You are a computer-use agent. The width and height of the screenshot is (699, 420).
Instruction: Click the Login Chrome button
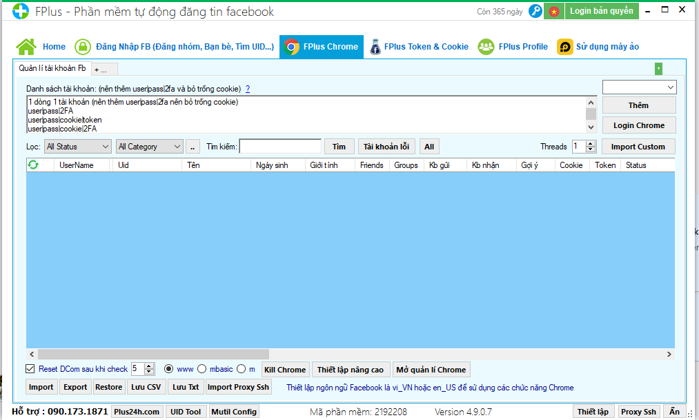[x=639, y=125]
